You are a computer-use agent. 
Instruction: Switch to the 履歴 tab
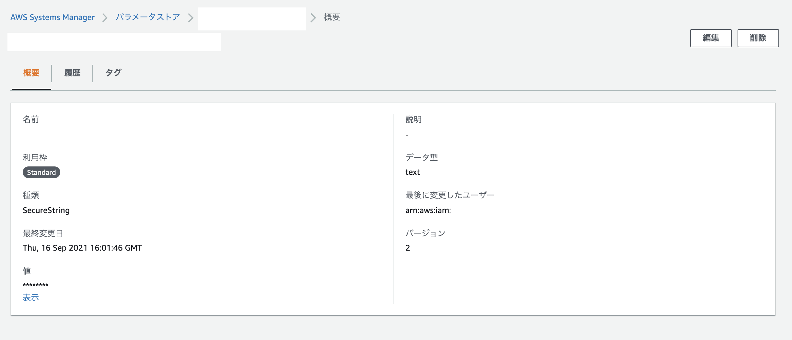(72, 73)
